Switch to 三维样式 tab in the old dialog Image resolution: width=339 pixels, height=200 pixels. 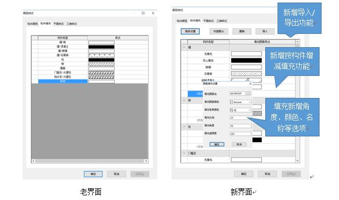72,24
